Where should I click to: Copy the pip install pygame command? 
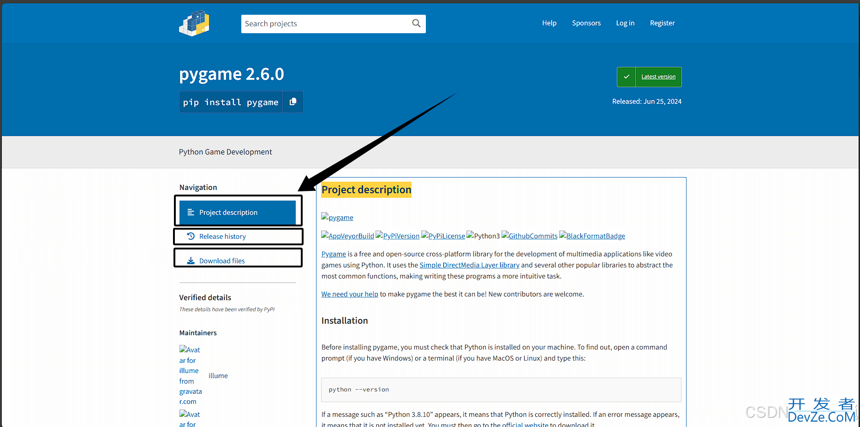293,102
